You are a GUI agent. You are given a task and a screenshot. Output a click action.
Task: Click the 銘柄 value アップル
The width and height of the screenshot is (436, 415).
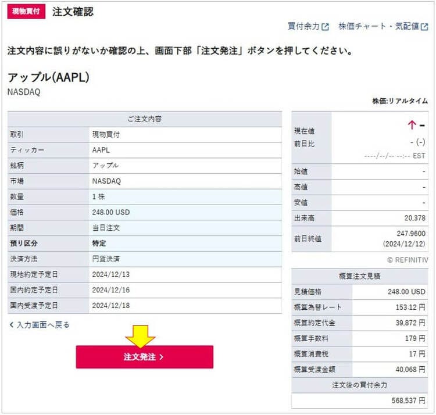[x=106, y=166]
